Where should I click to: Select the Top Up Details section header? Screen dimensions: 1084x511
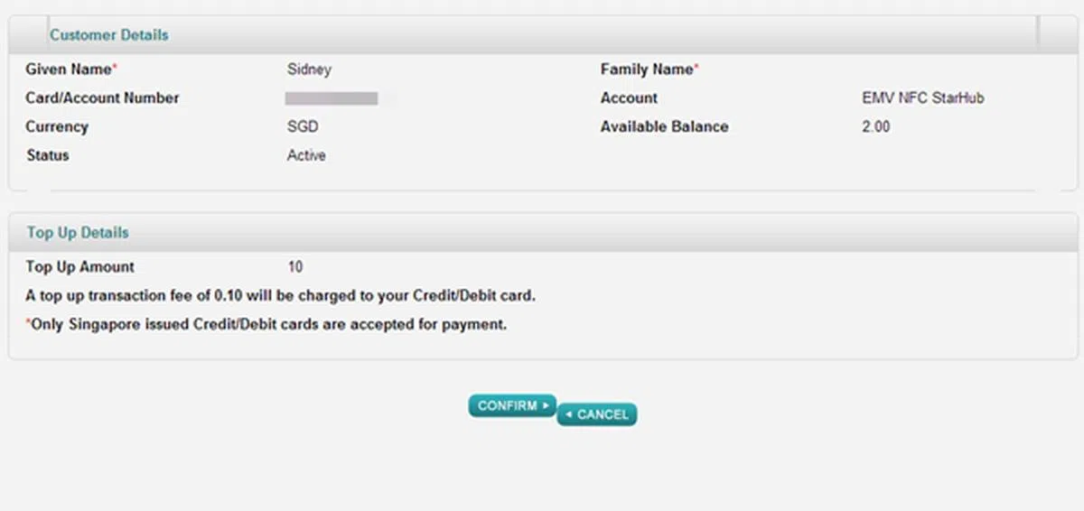point(78,233)
